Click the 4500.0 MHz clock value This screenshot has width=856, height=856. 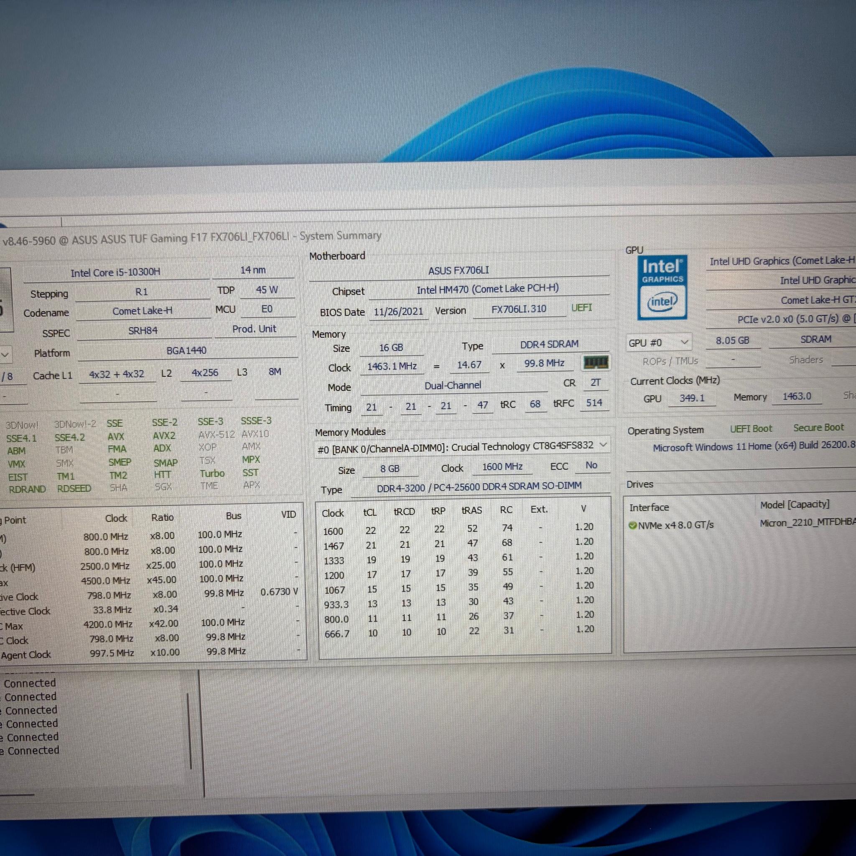(x=105, y=581)
